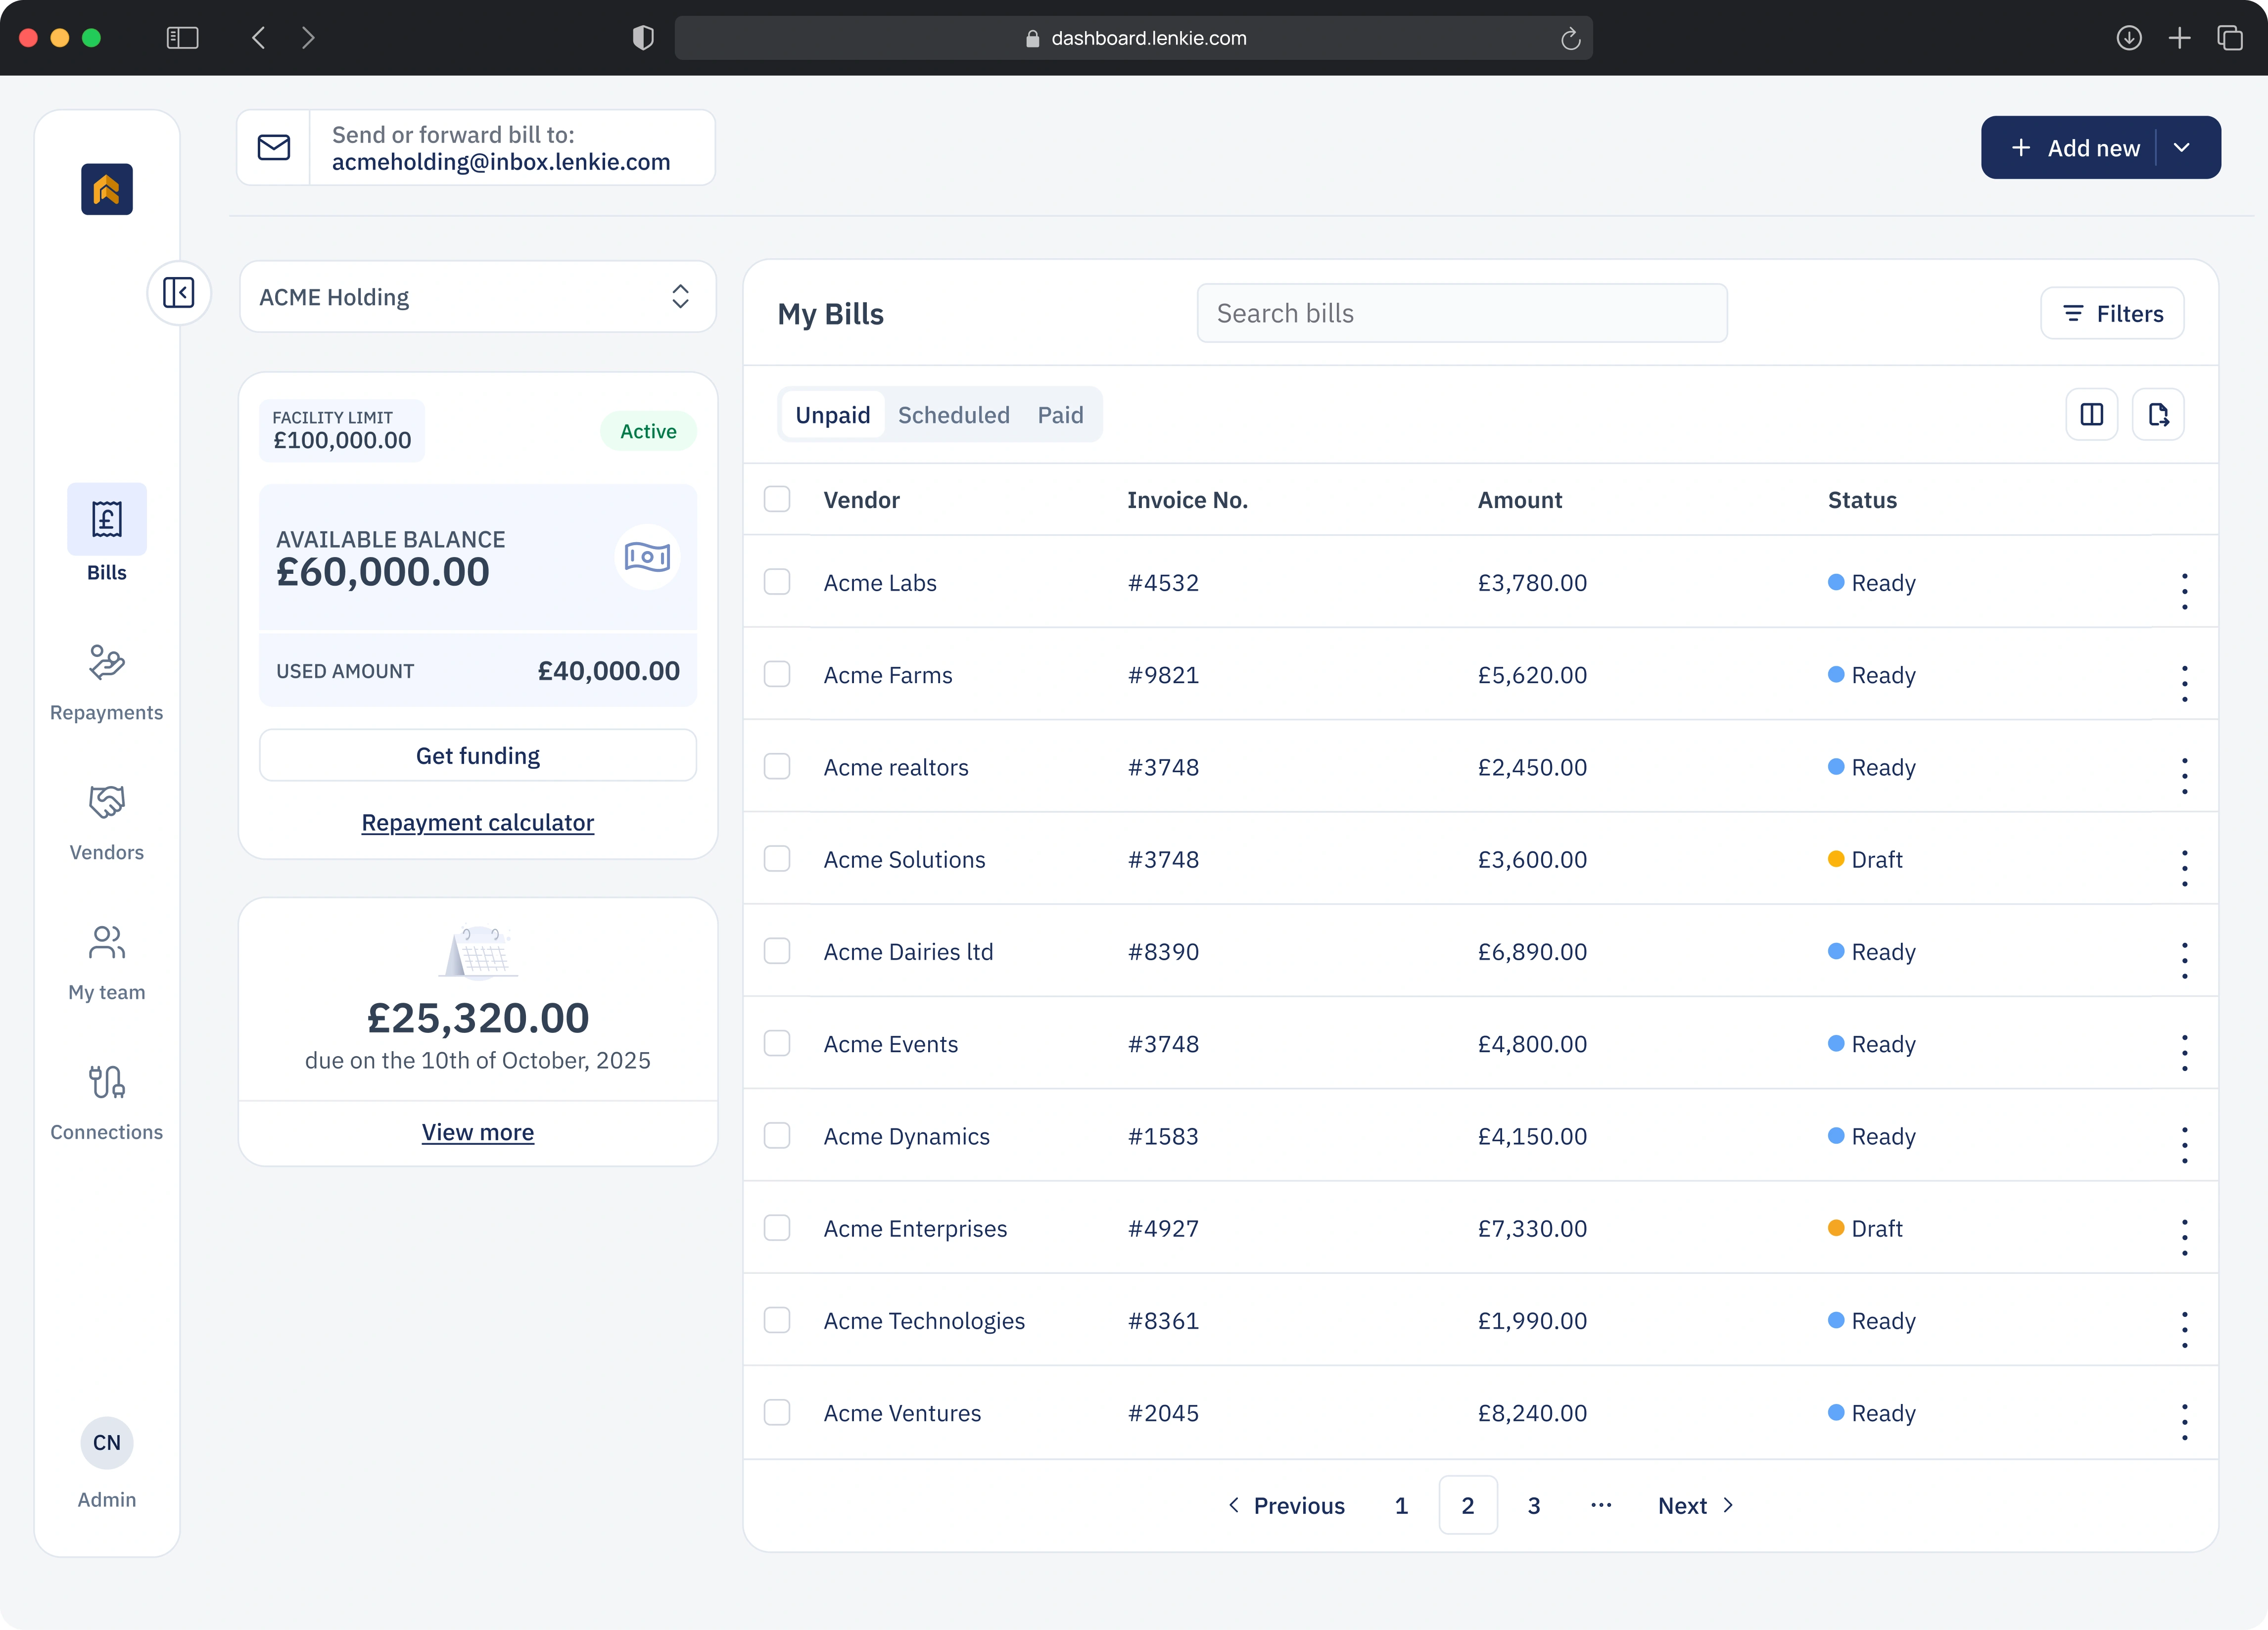Click the Lenkie logo icon
The width and height of the screenshot is (2268, 1630).
[x=107, y=189]
